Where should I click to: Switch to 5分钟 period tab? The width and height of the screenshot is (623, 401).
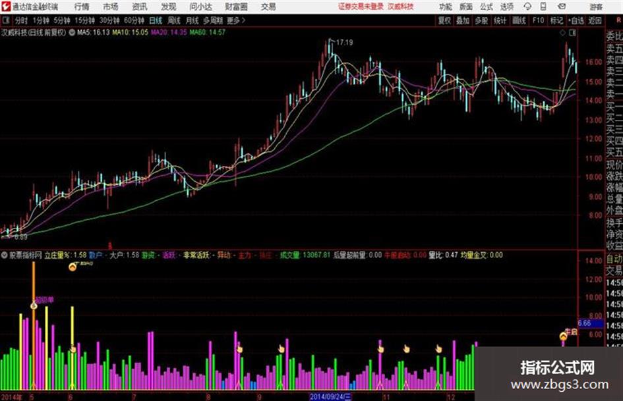click(x=61, y=20)
